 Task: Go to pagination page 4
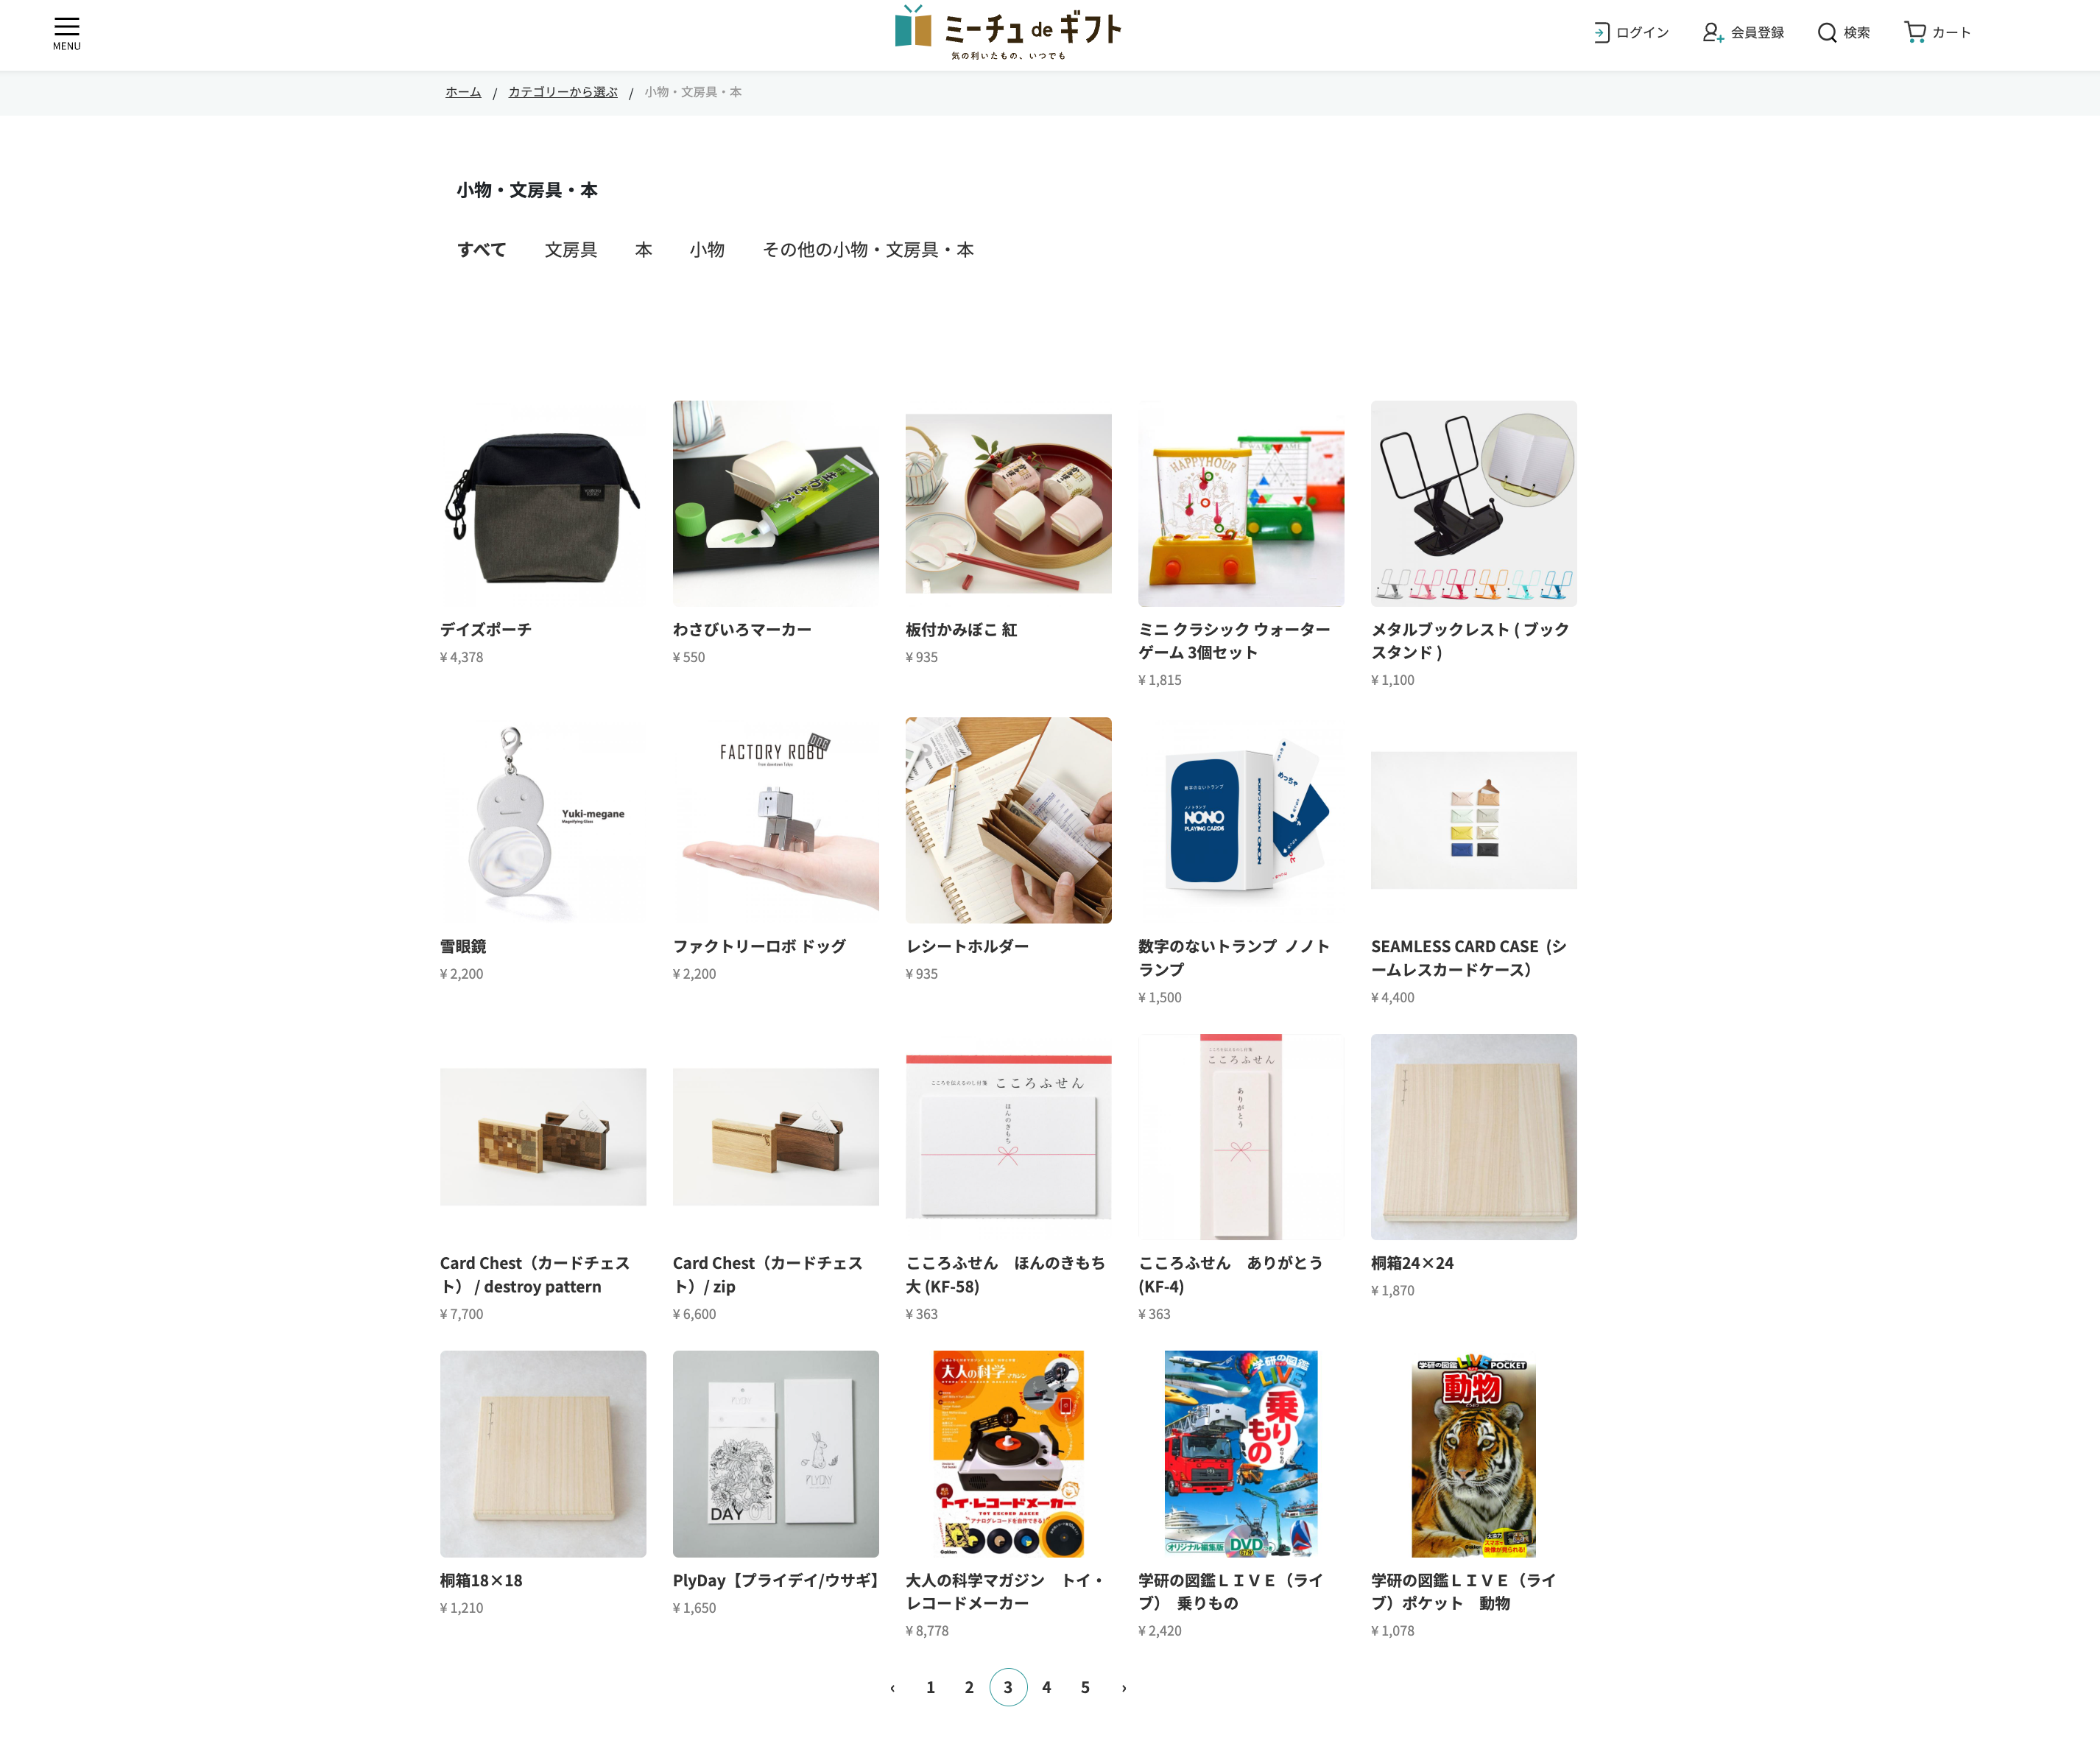point(1046,1687)
